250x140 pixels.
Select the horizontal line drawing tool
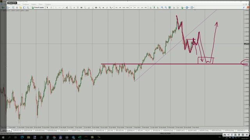tap(59, 7)
